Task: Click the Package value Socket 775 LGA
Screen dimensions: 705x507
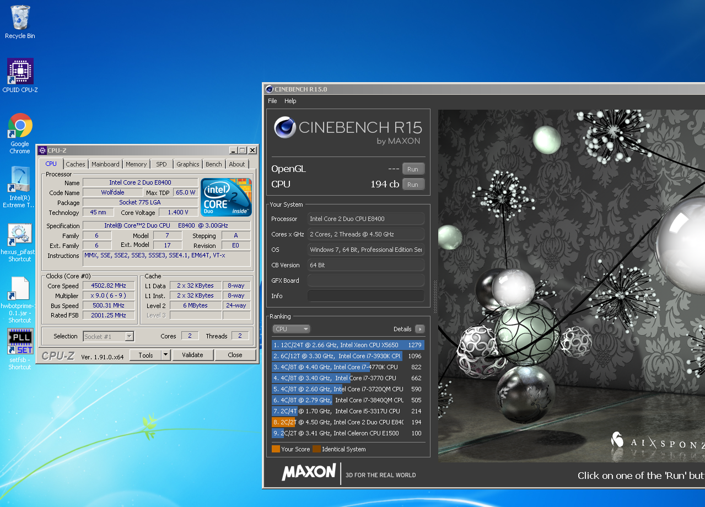Action: [140, 202]
